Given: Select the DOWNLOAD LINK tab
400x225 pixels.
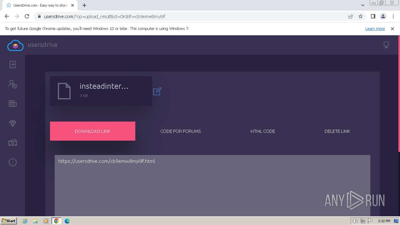Looking at the screenshot, I should (x=92, y=131).
